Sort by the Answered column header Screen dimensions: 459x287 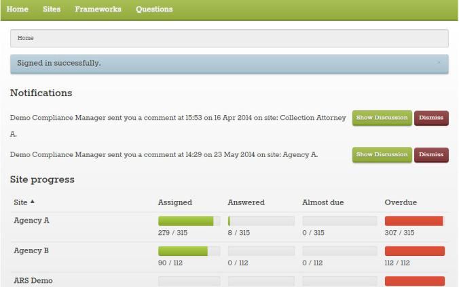pos(246,202)
